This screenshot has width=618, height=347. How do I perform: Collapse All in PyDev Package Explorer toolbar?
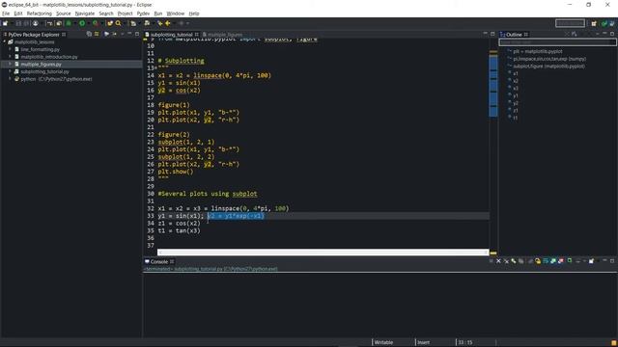(89, 35)
